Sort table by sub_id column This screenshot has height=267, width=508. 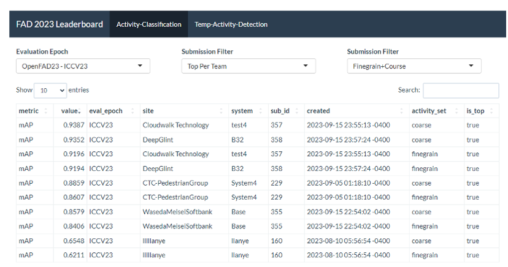pos(287,111)
